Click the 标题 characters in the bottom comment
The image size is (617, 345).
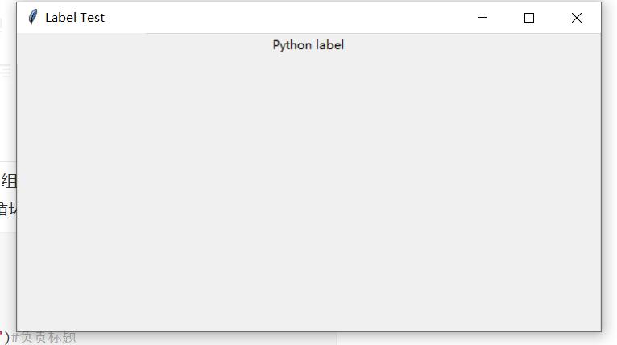(62, 338)
